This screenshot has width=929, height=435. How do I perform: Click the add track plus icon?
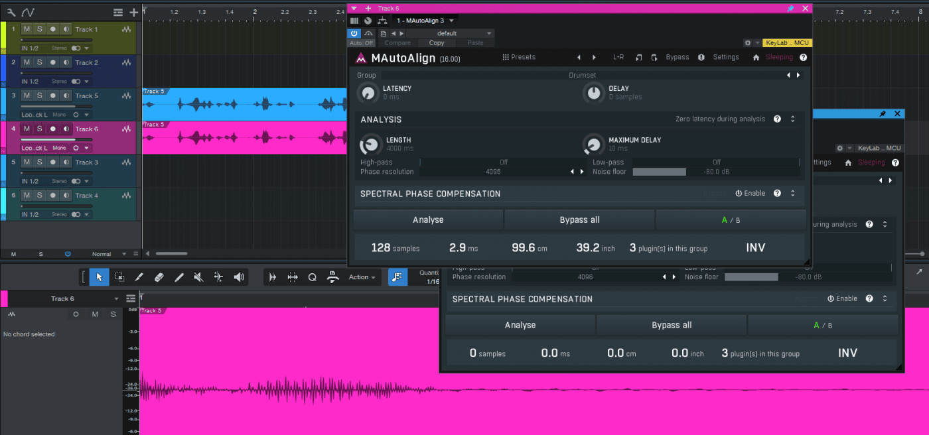coord(134,12)
